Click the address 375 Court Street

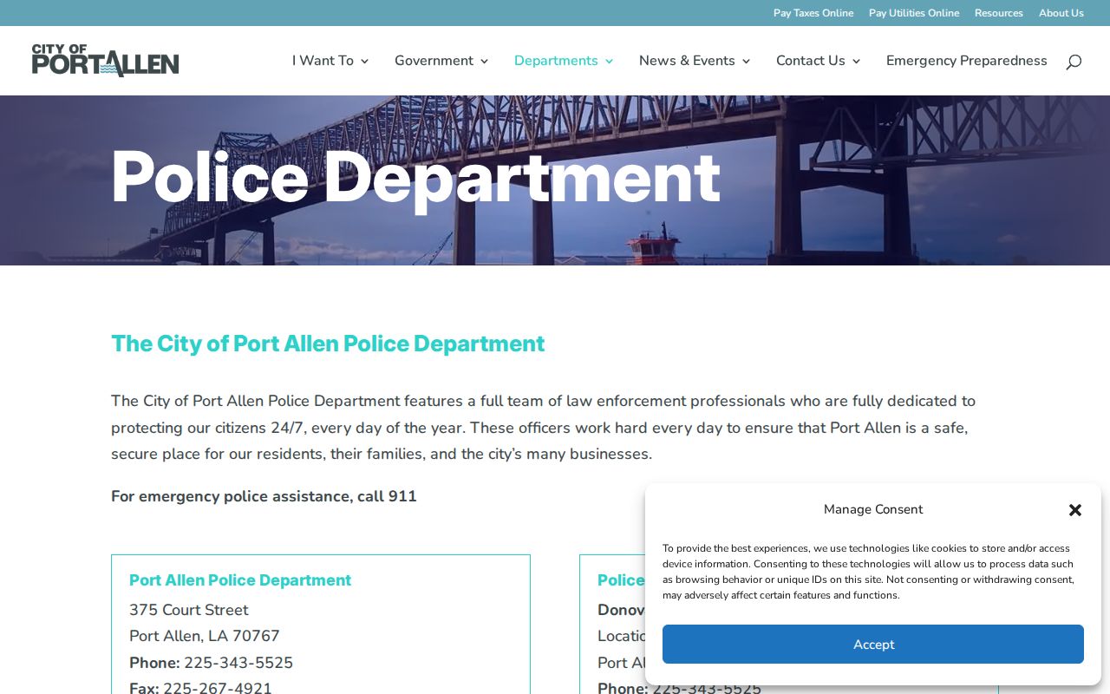[189, 610]
